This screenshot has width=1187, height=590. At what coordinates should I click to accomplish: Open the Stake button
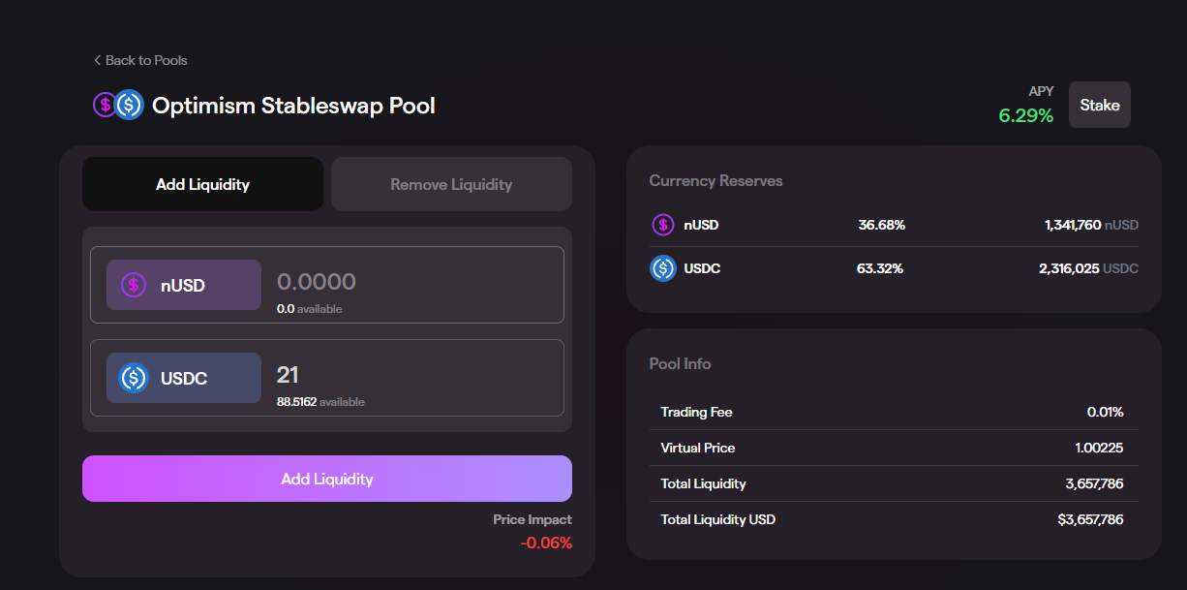coord(1099,105)
